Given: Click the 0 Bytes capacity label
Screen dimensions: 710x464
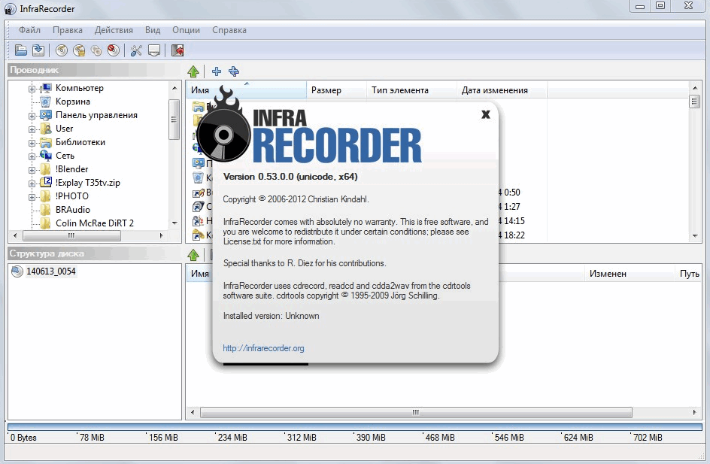Looking at the screenshot, I should click(23, 437).
